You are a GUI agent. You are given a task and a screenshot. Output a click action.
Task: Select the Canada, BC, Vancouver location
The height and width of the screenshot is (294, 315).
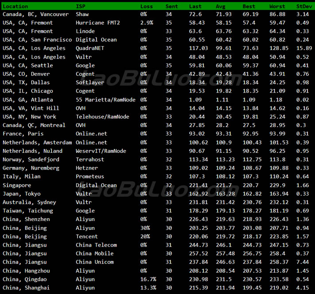(35, 15)
